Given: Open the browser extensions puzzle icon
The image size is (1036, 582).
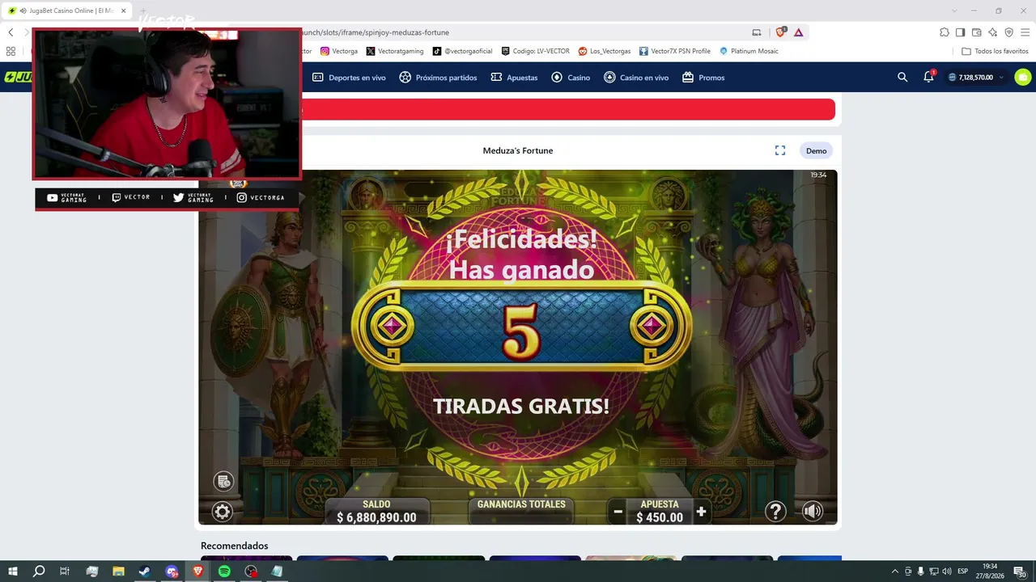Looking at the screenshot, I should click(944, 32).
